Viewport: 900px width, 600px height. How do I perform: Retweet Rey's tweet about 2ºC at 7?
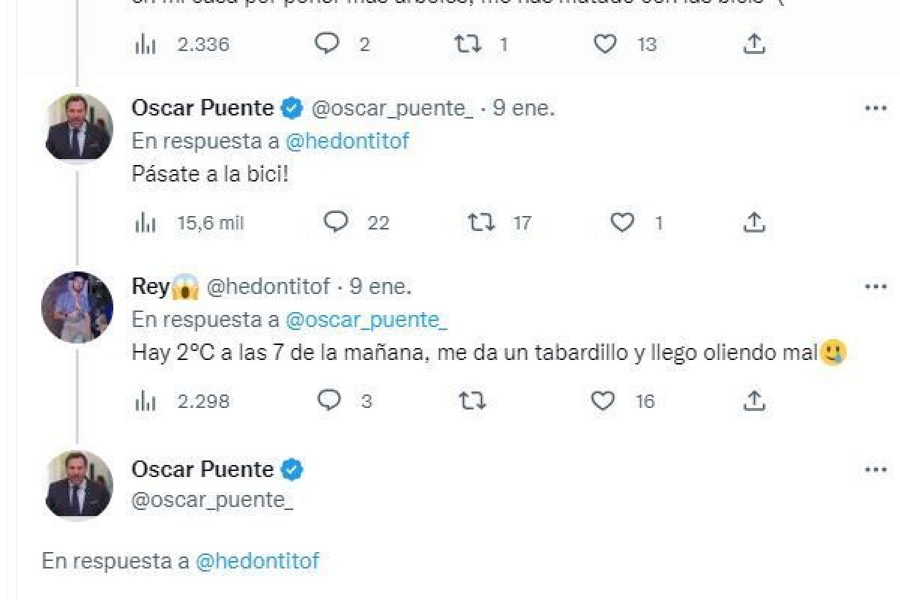(472, 401)
